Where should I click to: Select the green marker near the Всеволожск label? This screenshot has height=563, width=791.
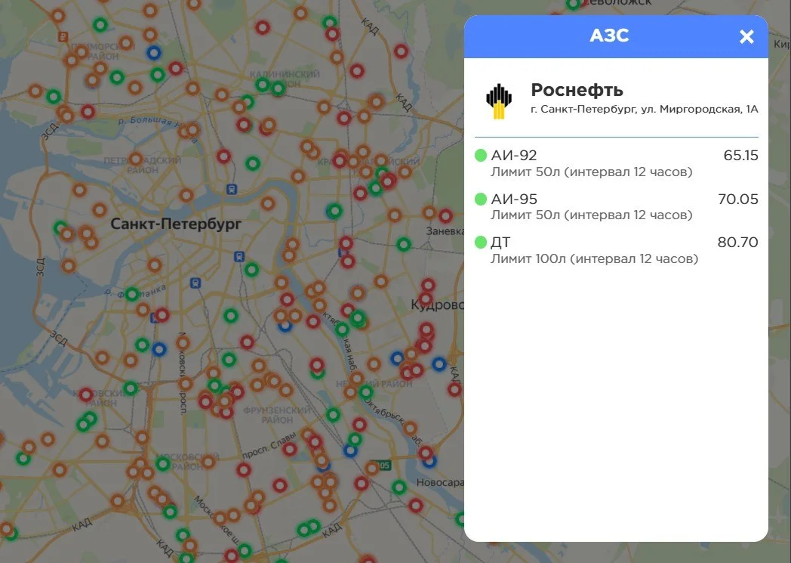point(573,4)
